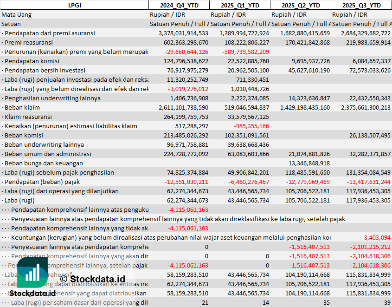Click the Laba (rugi) sebelum pajak penghasilan label

[59, 172]
